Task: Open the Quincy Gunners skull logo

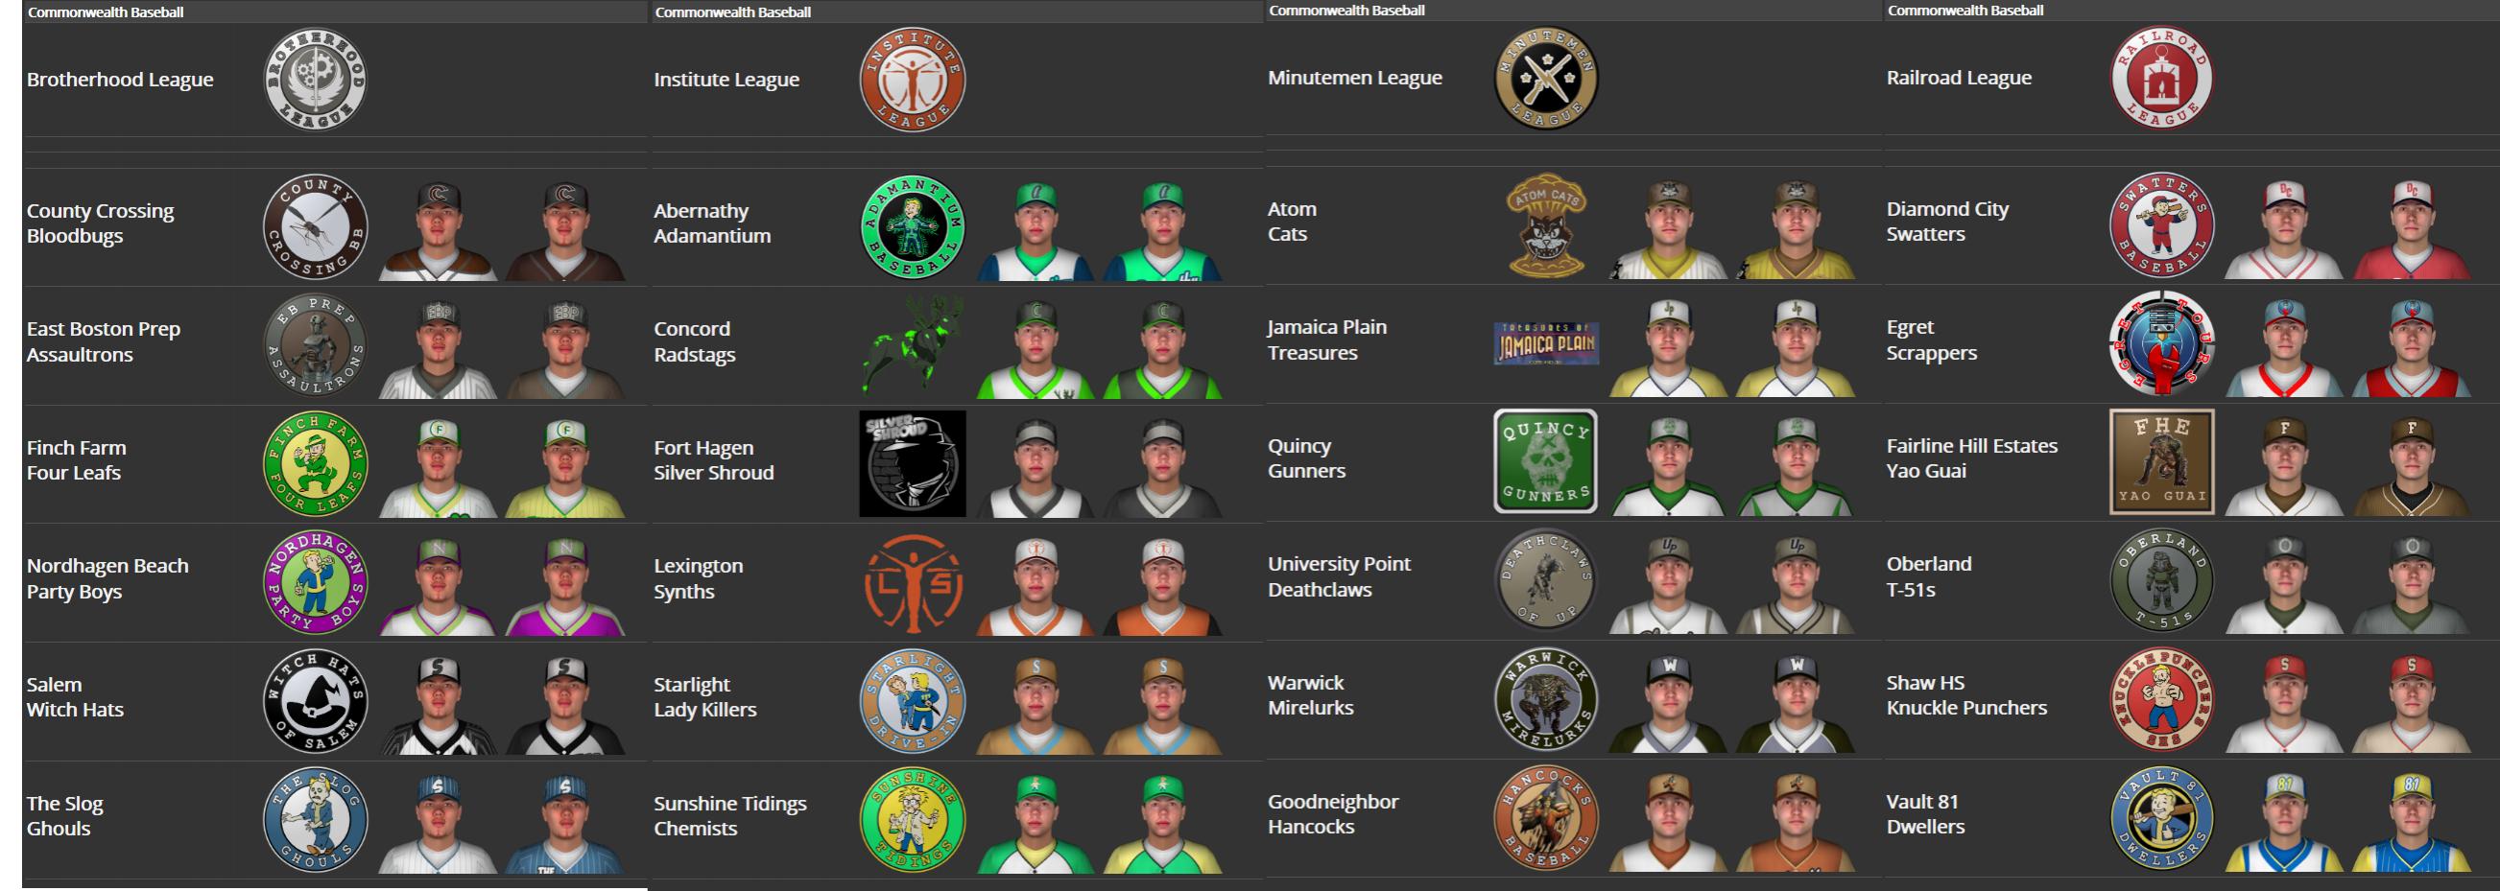Action: click(1546, 461)
